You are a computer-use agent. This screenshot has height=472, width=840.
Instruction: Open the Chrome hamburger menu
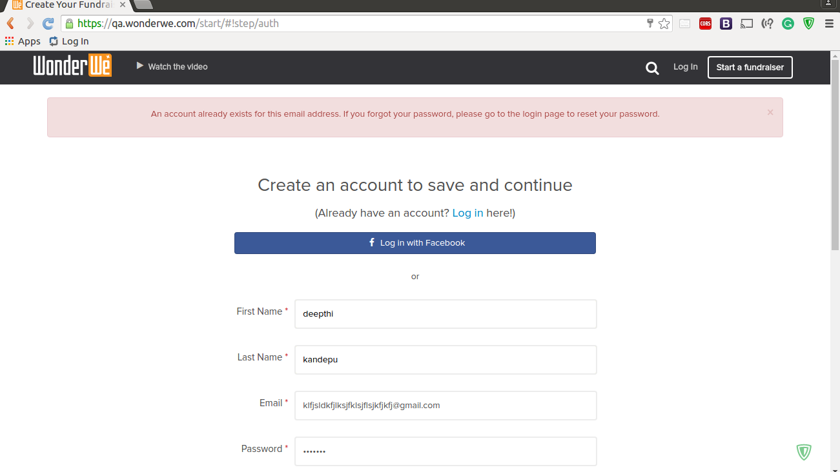click(829, 24)
